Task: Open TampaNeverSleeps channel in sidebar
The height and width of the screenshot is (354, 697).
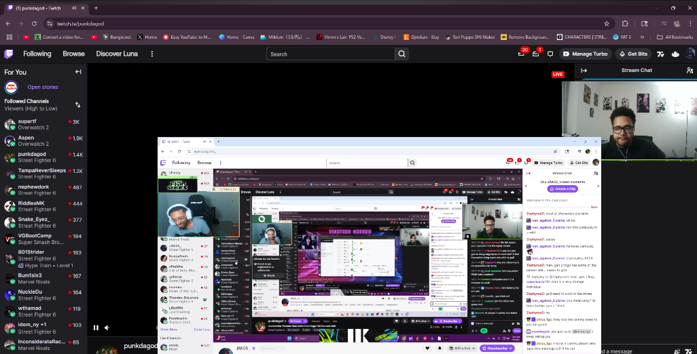Action: [43, 174]
